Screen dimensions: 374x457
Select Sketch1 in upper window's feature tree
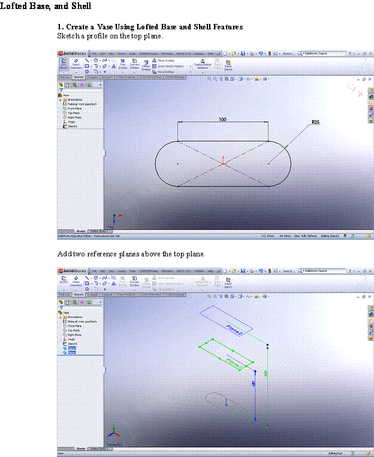pos(73,126)
